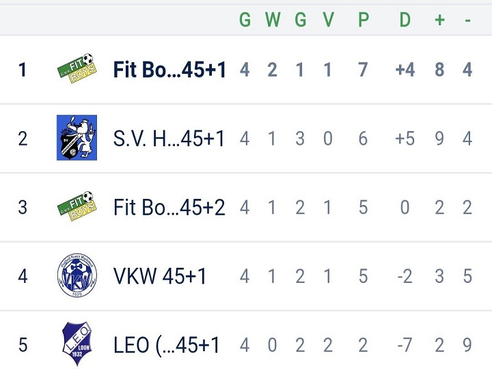Select the Fit Boys 45+2 club logo

[x=77, y=206]
